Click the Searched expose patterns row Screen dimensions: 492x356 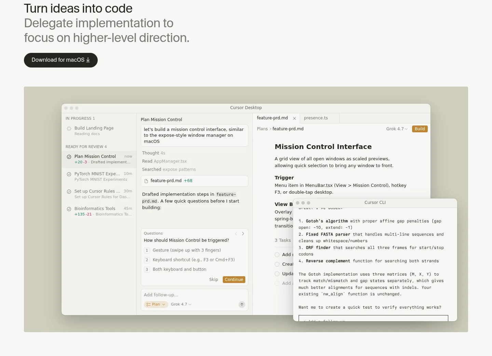pyautogui.click(x=169, y=169)
